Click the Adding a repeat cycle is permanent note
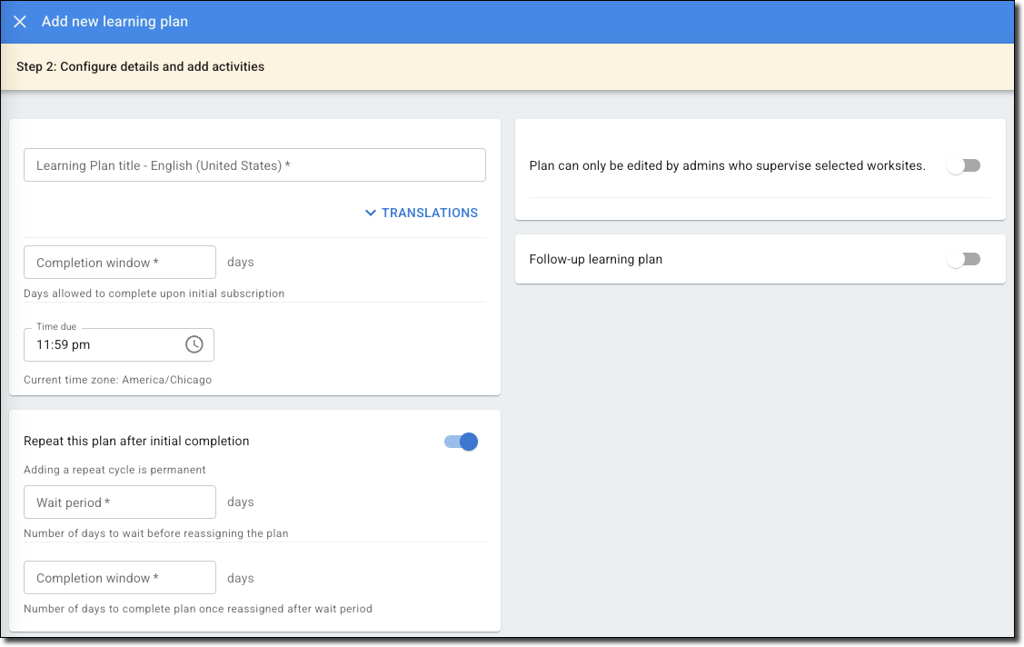This screenshot has width=1024, height=647. (x=114, y=470)
